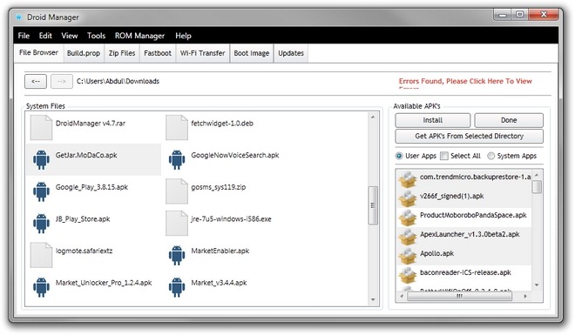
Task: Select the GetJar.MoDaCo.apk android icon
Action: (x=41, y=159)
